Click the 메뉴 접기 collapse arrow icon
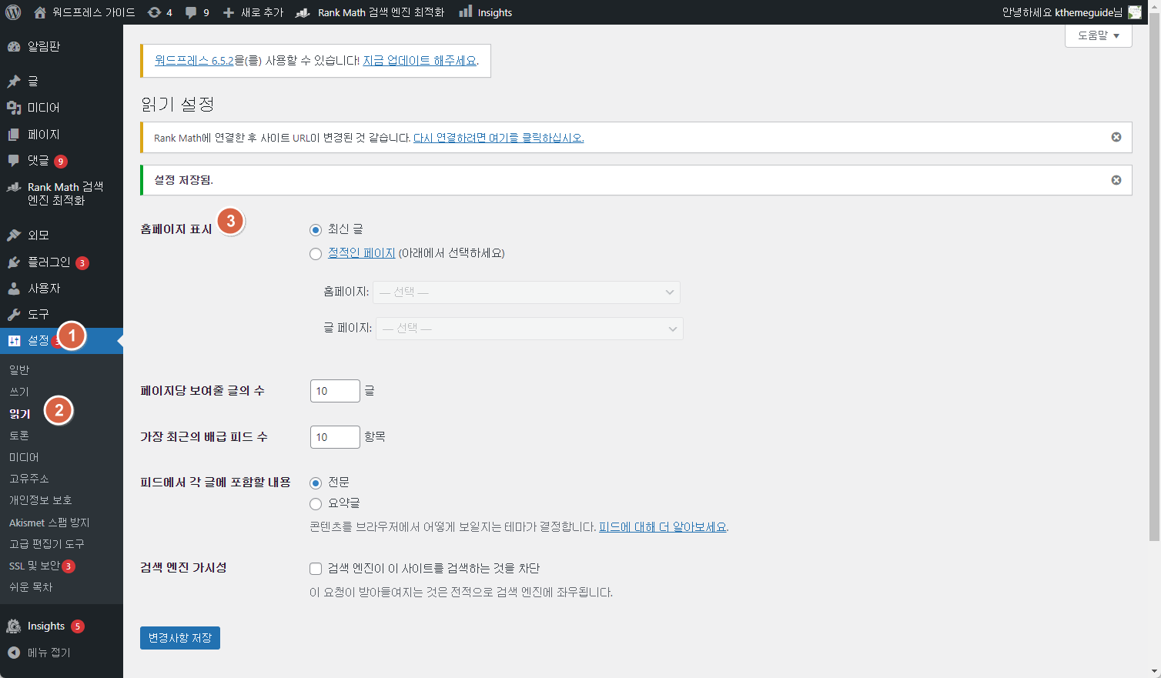Screen dimensions: 1161x678 click(x=14, y=653)
